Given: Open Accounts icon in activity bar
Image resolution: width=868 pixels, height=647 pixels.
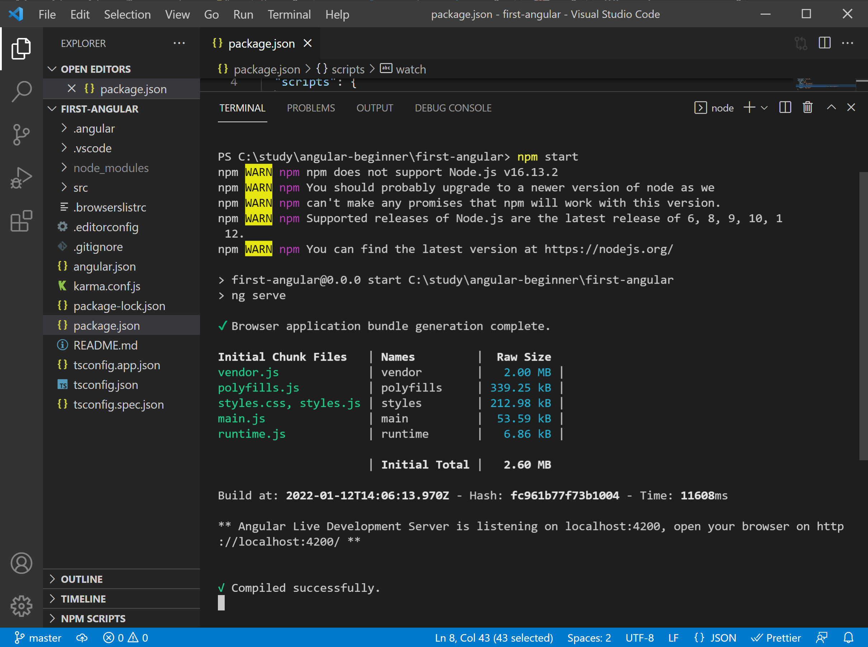Looking at the screenshot, I should [x=22, y=563].
